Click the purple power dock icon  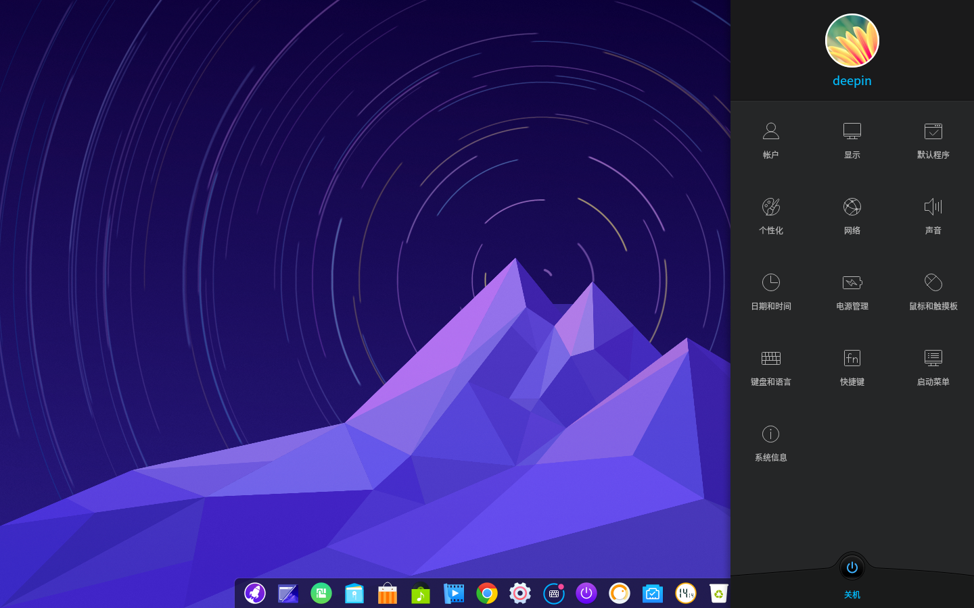coord(586,593)
